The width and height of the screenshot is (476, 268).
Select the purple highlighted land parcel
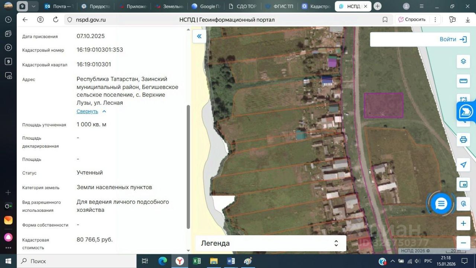[383, 105]
